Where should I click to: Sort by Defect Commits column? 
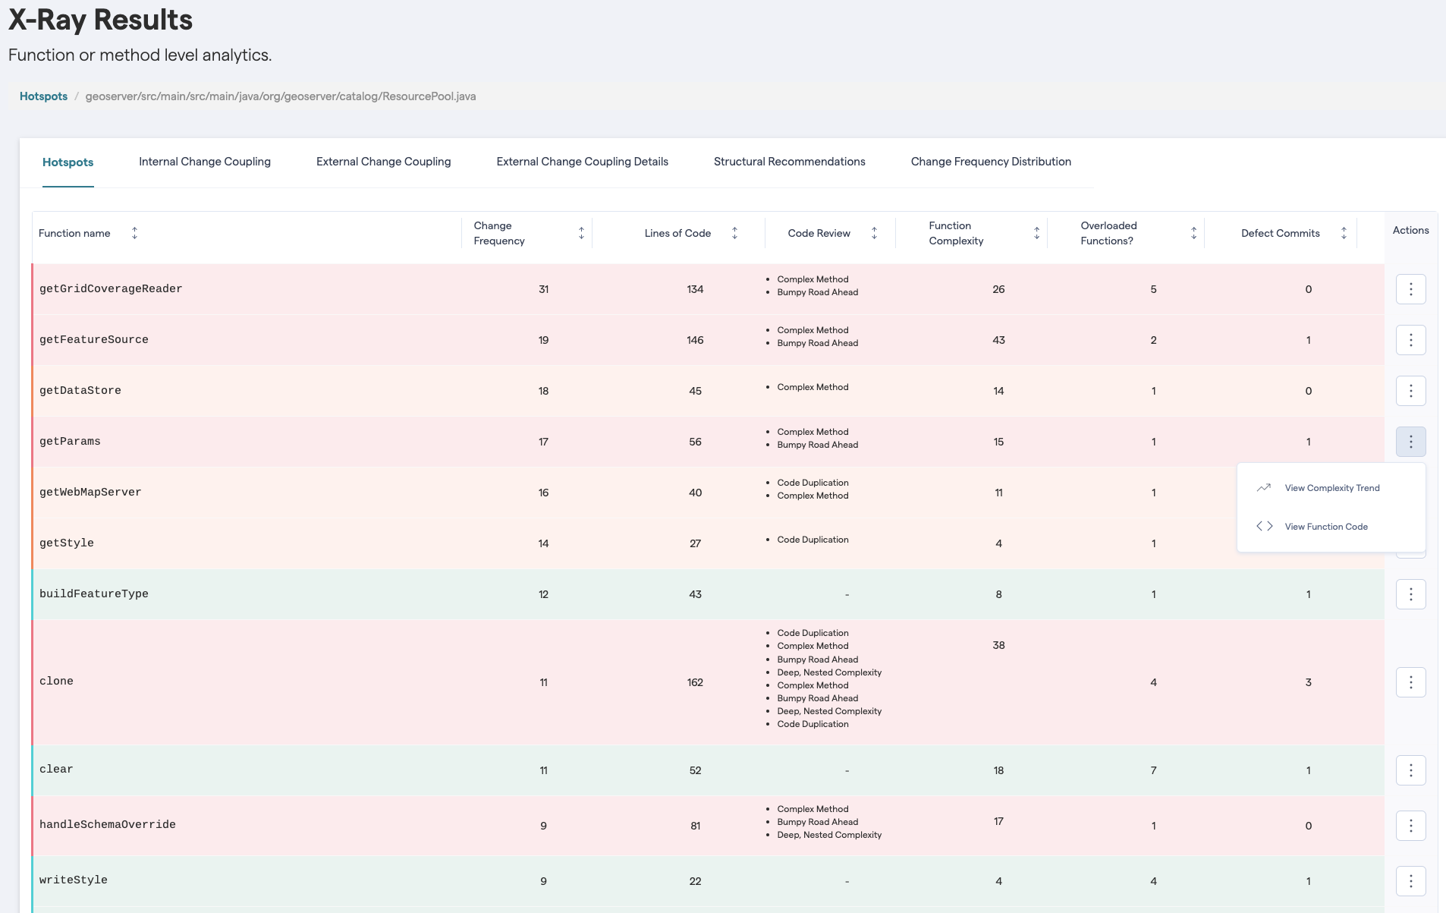point(1344,233)
